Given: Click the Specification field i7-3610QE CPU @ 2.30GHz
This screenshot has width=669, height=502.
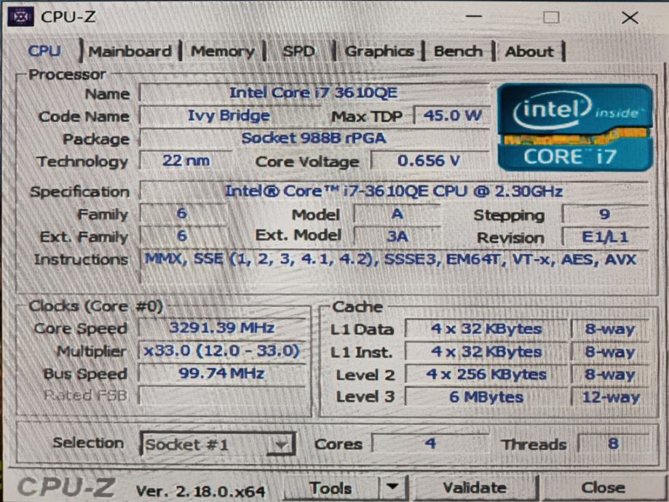Looking at the screenshot, I should (x=395, y=191).
